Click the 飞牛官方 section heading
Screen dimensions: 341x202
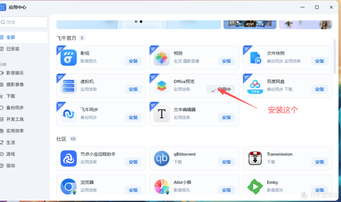coord(66,38)
